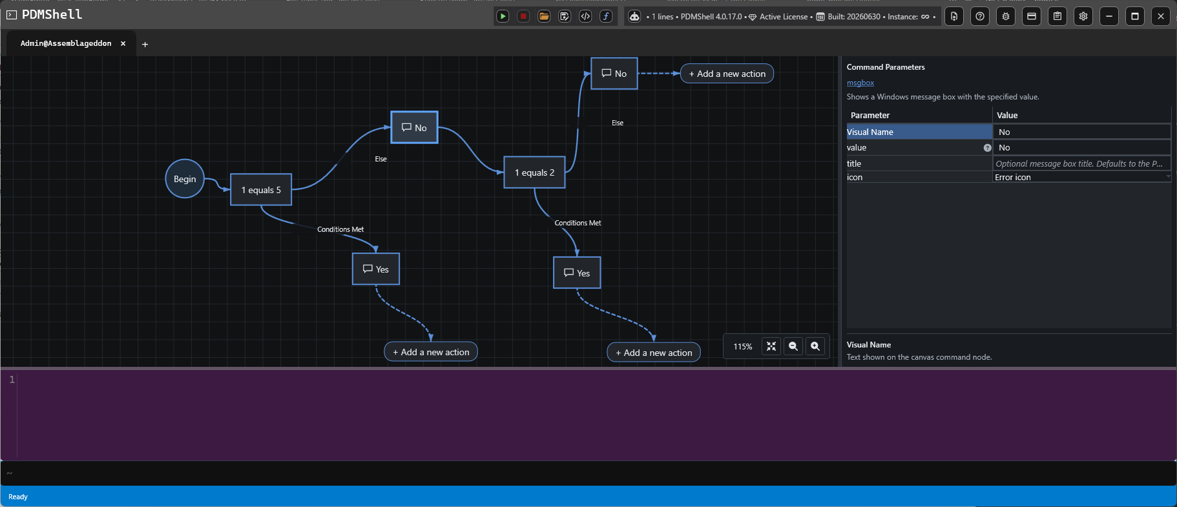Viewport: 1177px width, 507px height.
Task: Click the Ready status bar text
Action: coord(18,497)
